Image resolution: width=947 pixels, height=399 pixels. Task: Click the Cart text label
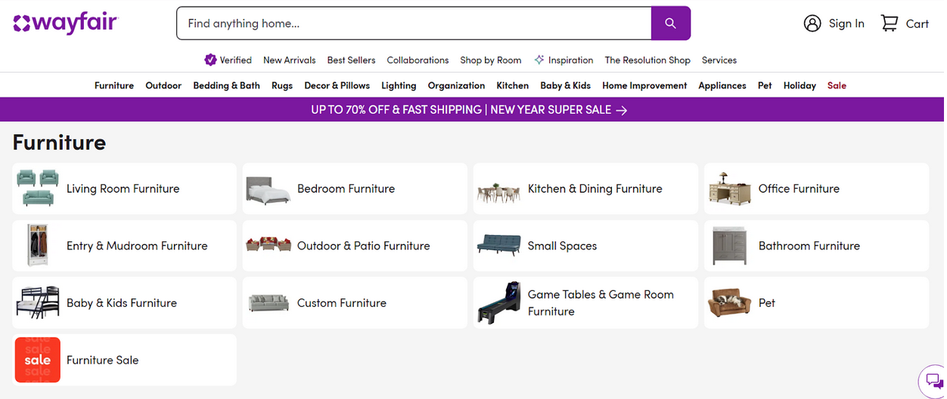tap(918, 24)
